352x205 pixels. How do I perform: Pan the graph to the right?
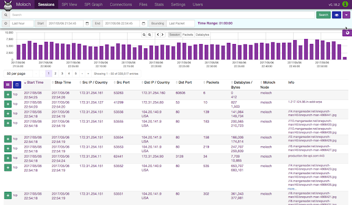163,35
